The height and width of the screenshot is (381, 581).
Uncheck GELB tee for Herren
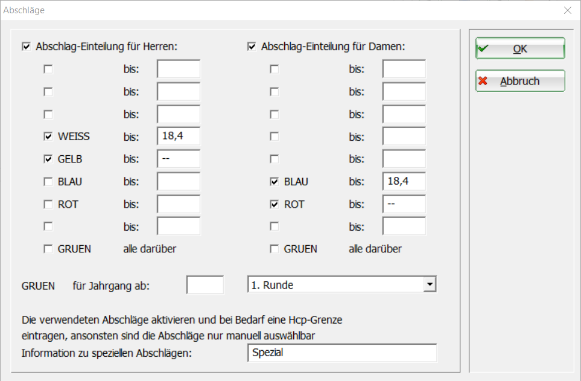coord(48,159)
